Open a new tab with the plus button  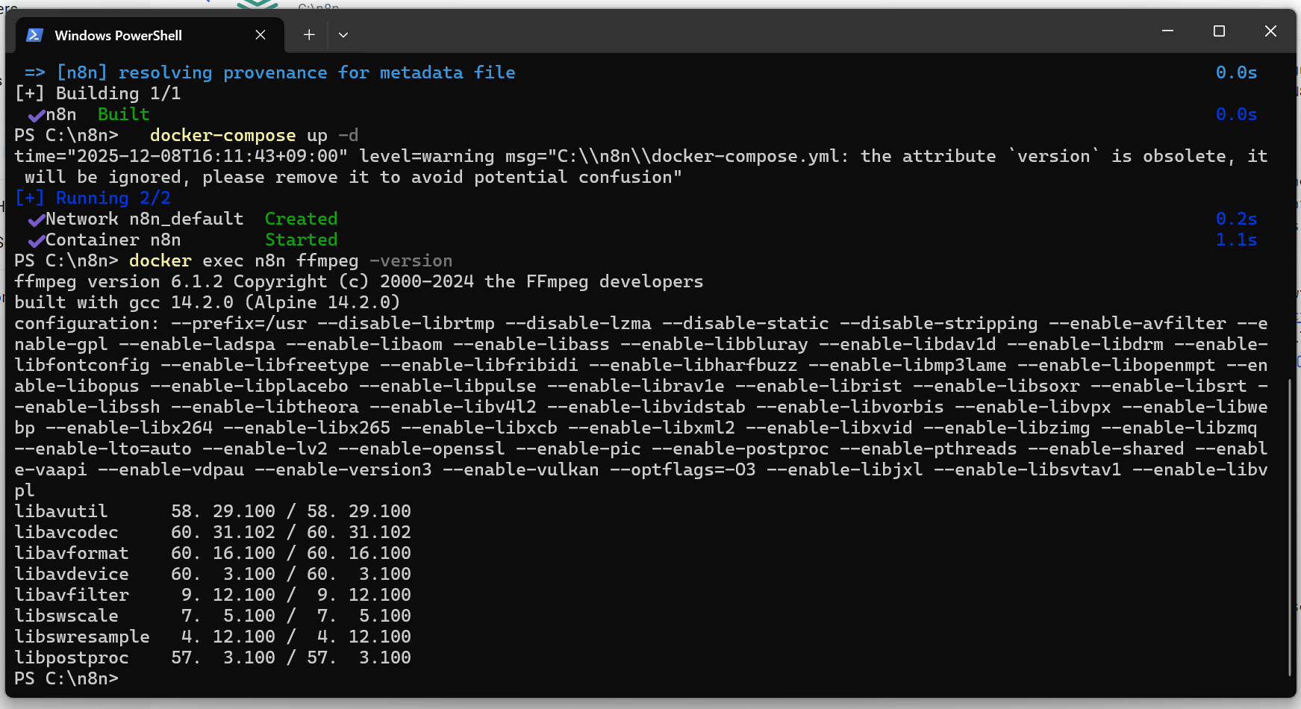(x=309, y=35)
